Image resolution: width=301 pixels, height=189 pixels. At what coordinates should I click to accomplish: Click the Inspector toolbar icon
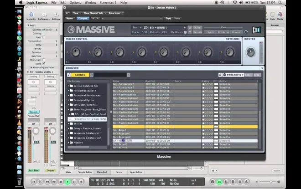tap(31, 15)
